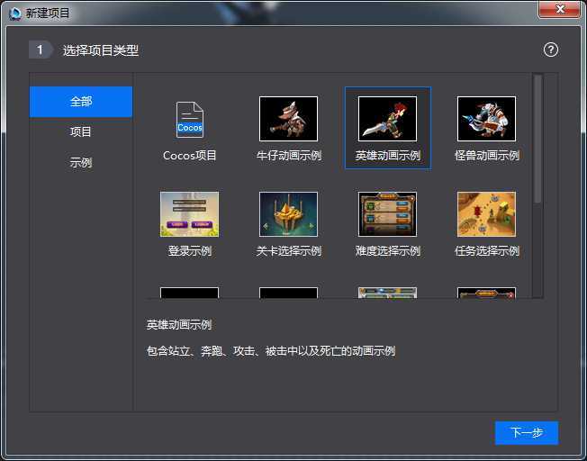This screenshot has width=587, height=461.
Task: Click the 怪兽动画示例 label text
Action: point(487,156)
